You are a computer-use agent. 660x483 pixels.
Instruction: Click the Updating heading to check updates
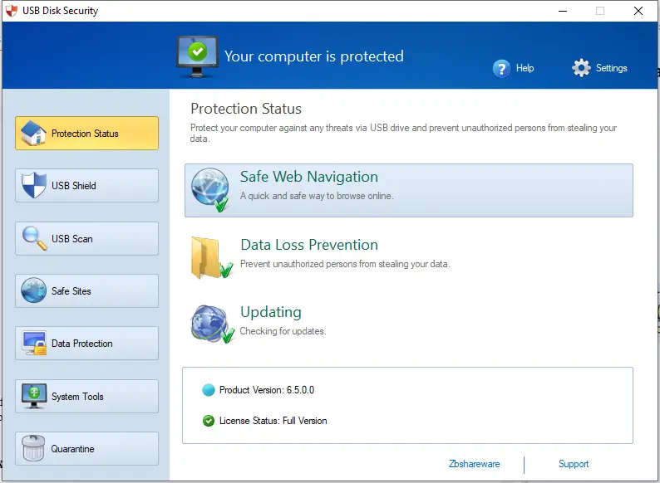(x=271, y=312)
